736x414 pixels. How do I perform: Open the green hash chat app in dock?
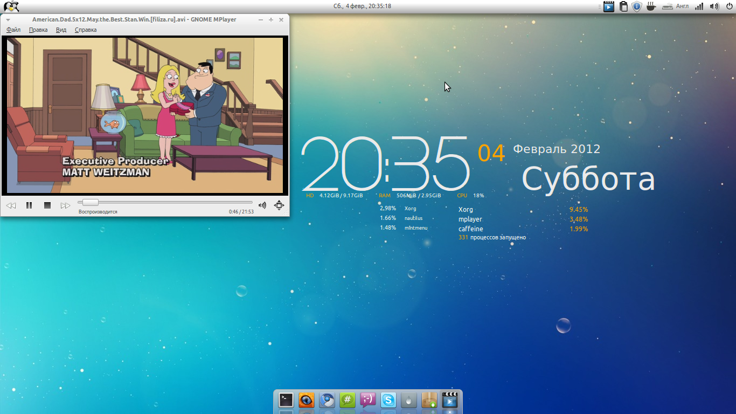[x=348, y=400]
